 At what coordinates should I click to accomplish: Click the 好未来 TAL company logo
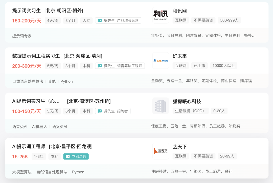[x=161, y=60]
